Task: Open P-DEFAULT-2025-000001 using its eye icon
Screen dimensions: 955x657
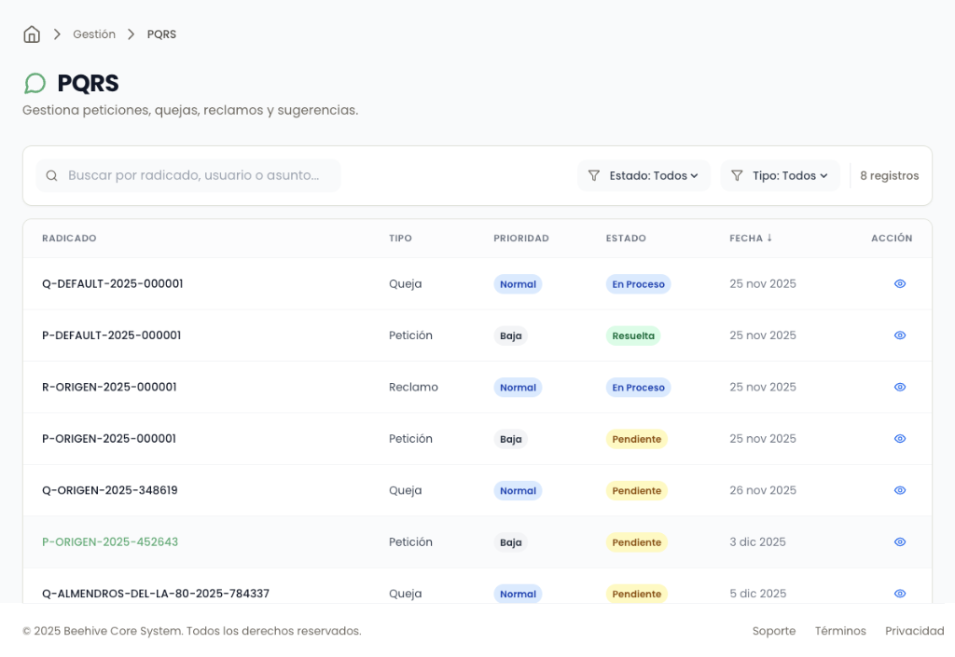Action: 899,335
